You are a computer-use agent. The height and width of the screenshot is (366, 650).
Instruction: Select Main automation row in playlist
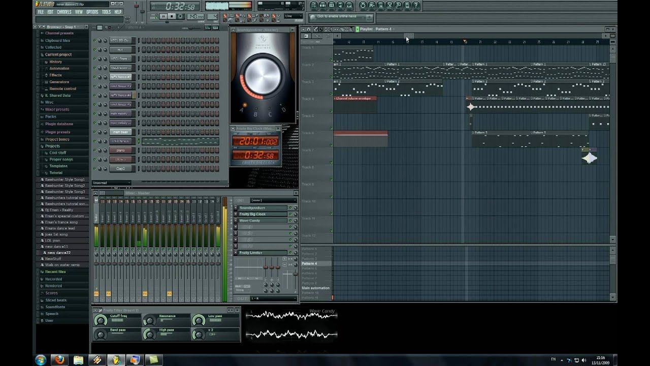315,288
